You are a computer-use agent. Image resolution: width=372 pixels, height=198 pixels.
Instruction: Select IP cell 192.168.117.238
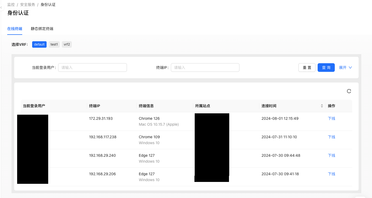pos(103,137)
